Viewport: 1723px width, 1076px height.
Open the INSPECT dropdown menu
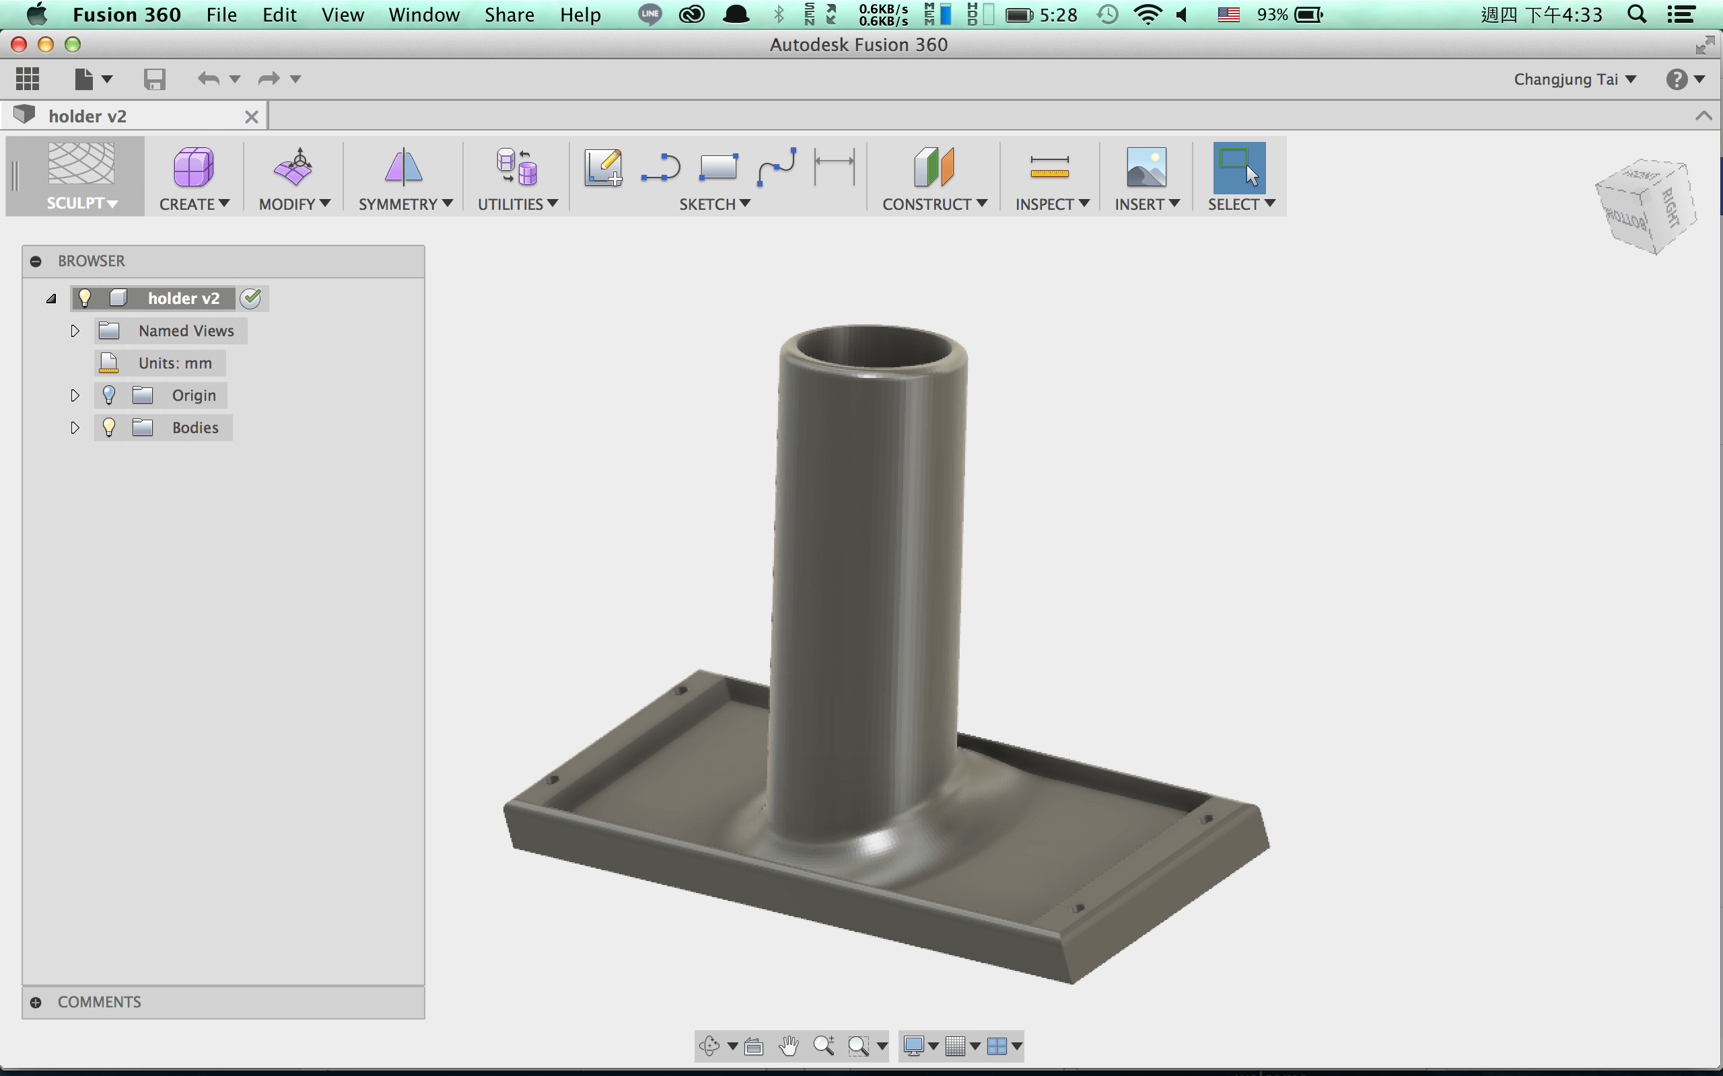(1053, 204)
